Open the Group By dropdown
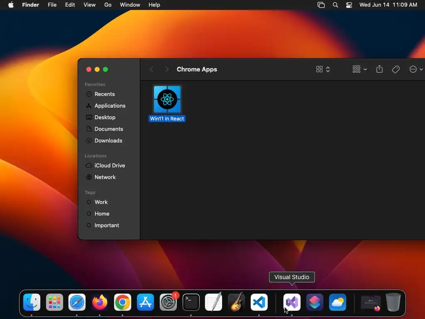 (x=359, y=69)
